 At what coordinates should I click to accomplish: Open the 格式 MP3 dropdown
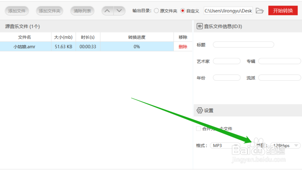[225, 146]
